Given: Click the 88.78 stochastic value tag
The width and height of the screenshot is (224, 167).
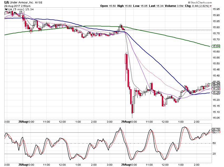Looking at the screenshot, I should coord(216,129).
